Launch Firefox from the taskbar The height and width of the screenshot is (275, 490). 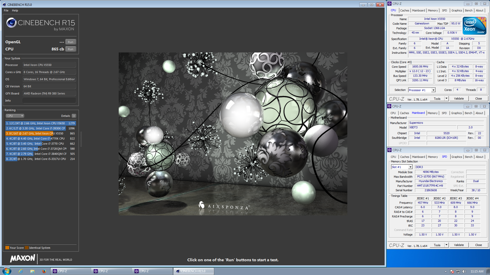point(44,271)
